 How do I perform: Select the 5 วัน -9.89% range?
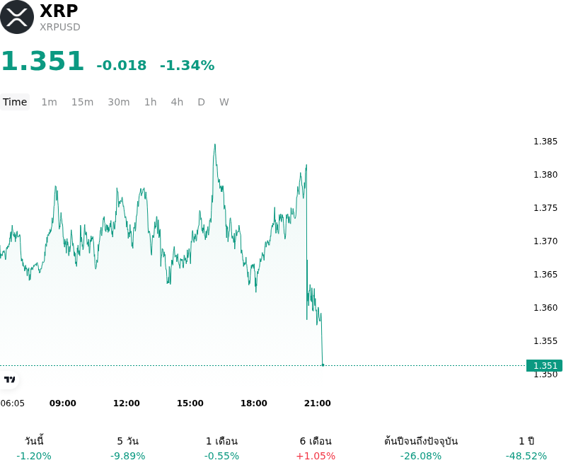pyautogui.click(x=128, y=448)
